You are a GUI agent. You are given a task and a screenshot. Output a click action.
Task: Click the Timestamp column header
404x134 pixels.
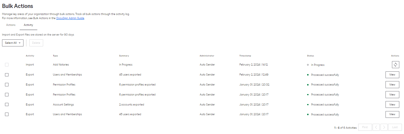coord(245,56)
